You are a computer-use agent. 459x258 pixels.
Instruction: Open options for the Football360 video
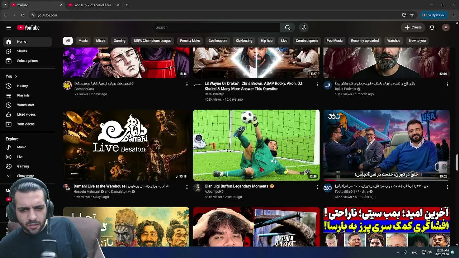point(447,187)
